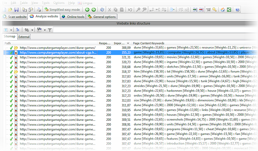Image resolution: width=258 pixels, height=151 pixels.
Task: Click the green back arrow icon
Action: (x=87, y=10)
